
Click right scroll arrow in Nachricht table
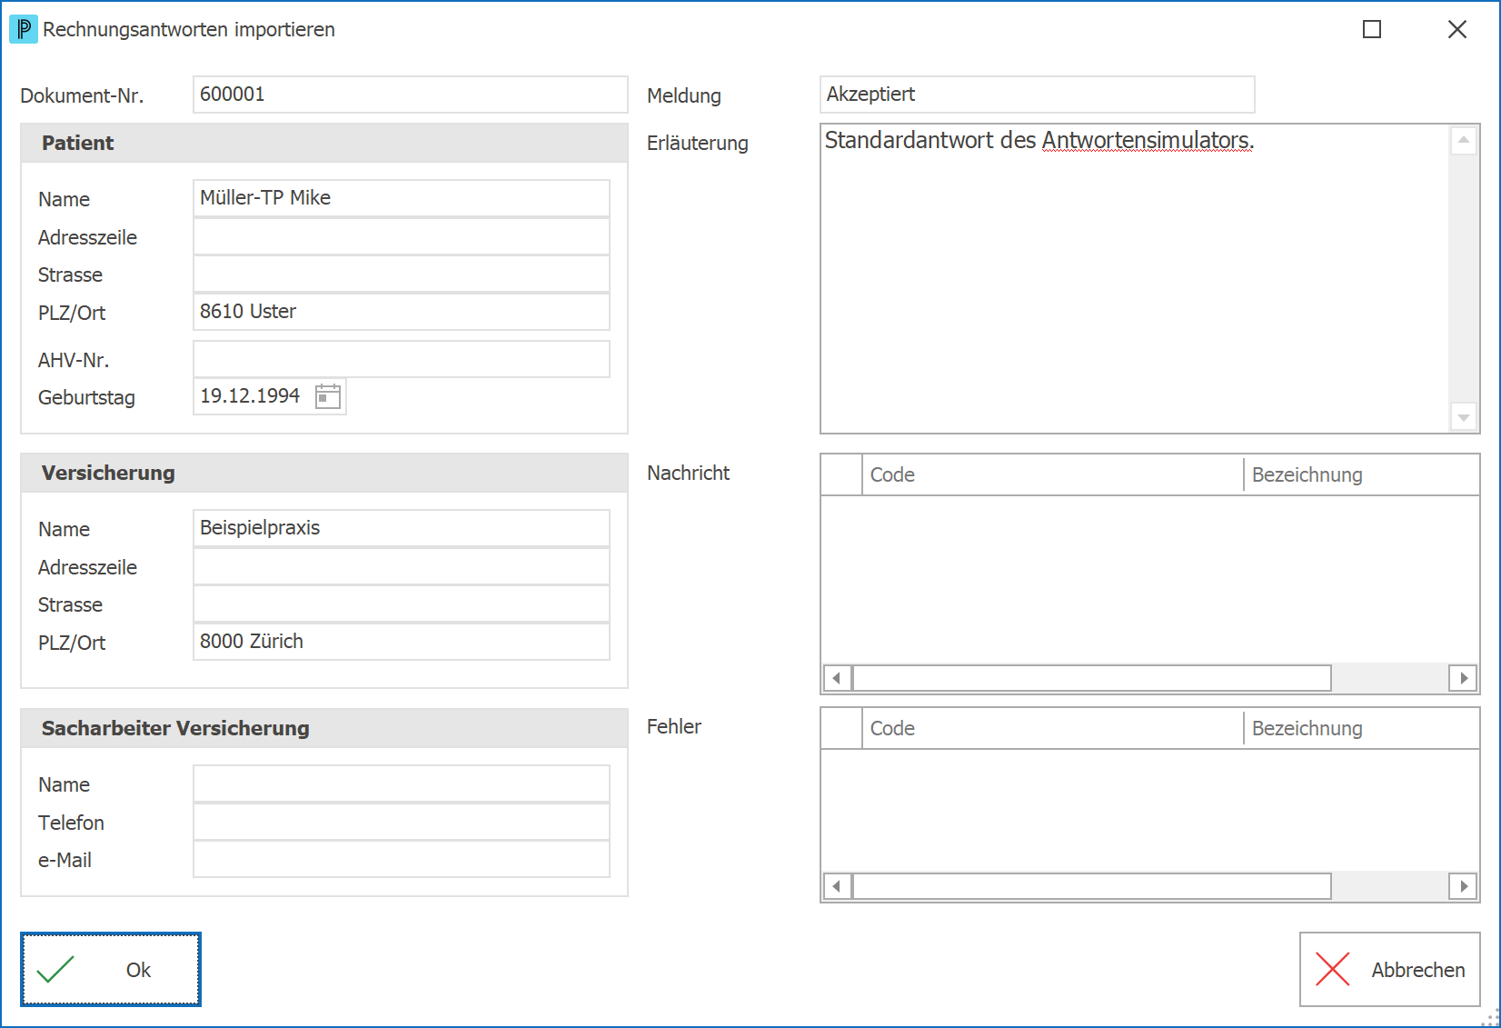coord(1463,678)
